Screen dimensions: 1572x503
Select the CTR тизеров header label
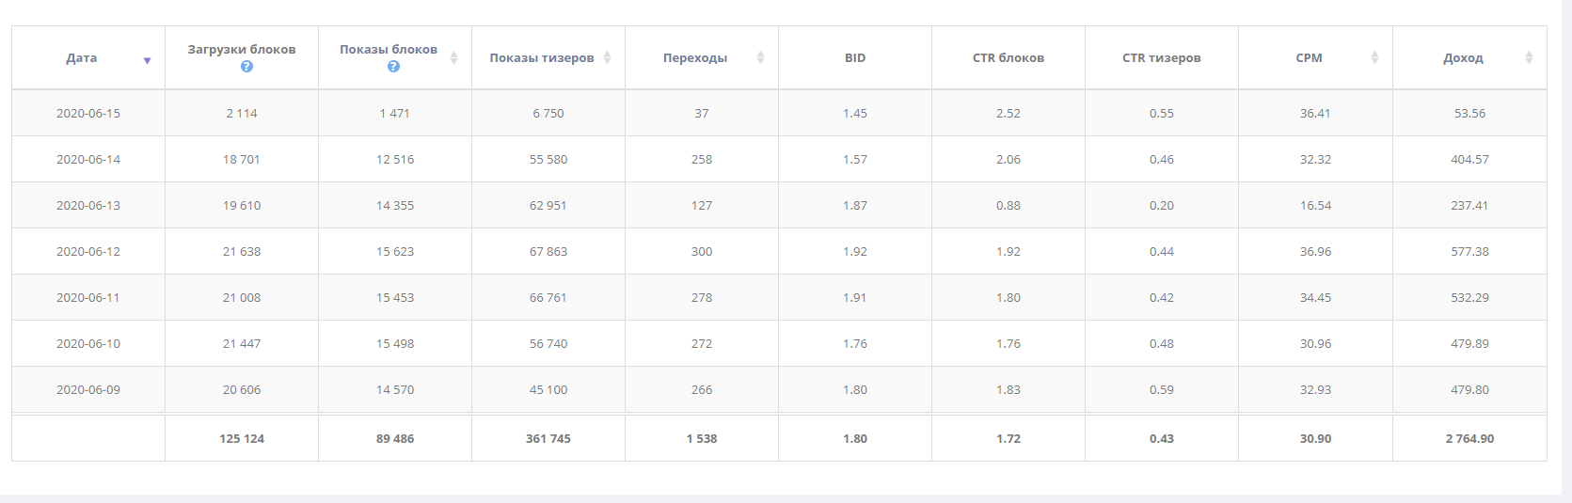click(1162, 58)
